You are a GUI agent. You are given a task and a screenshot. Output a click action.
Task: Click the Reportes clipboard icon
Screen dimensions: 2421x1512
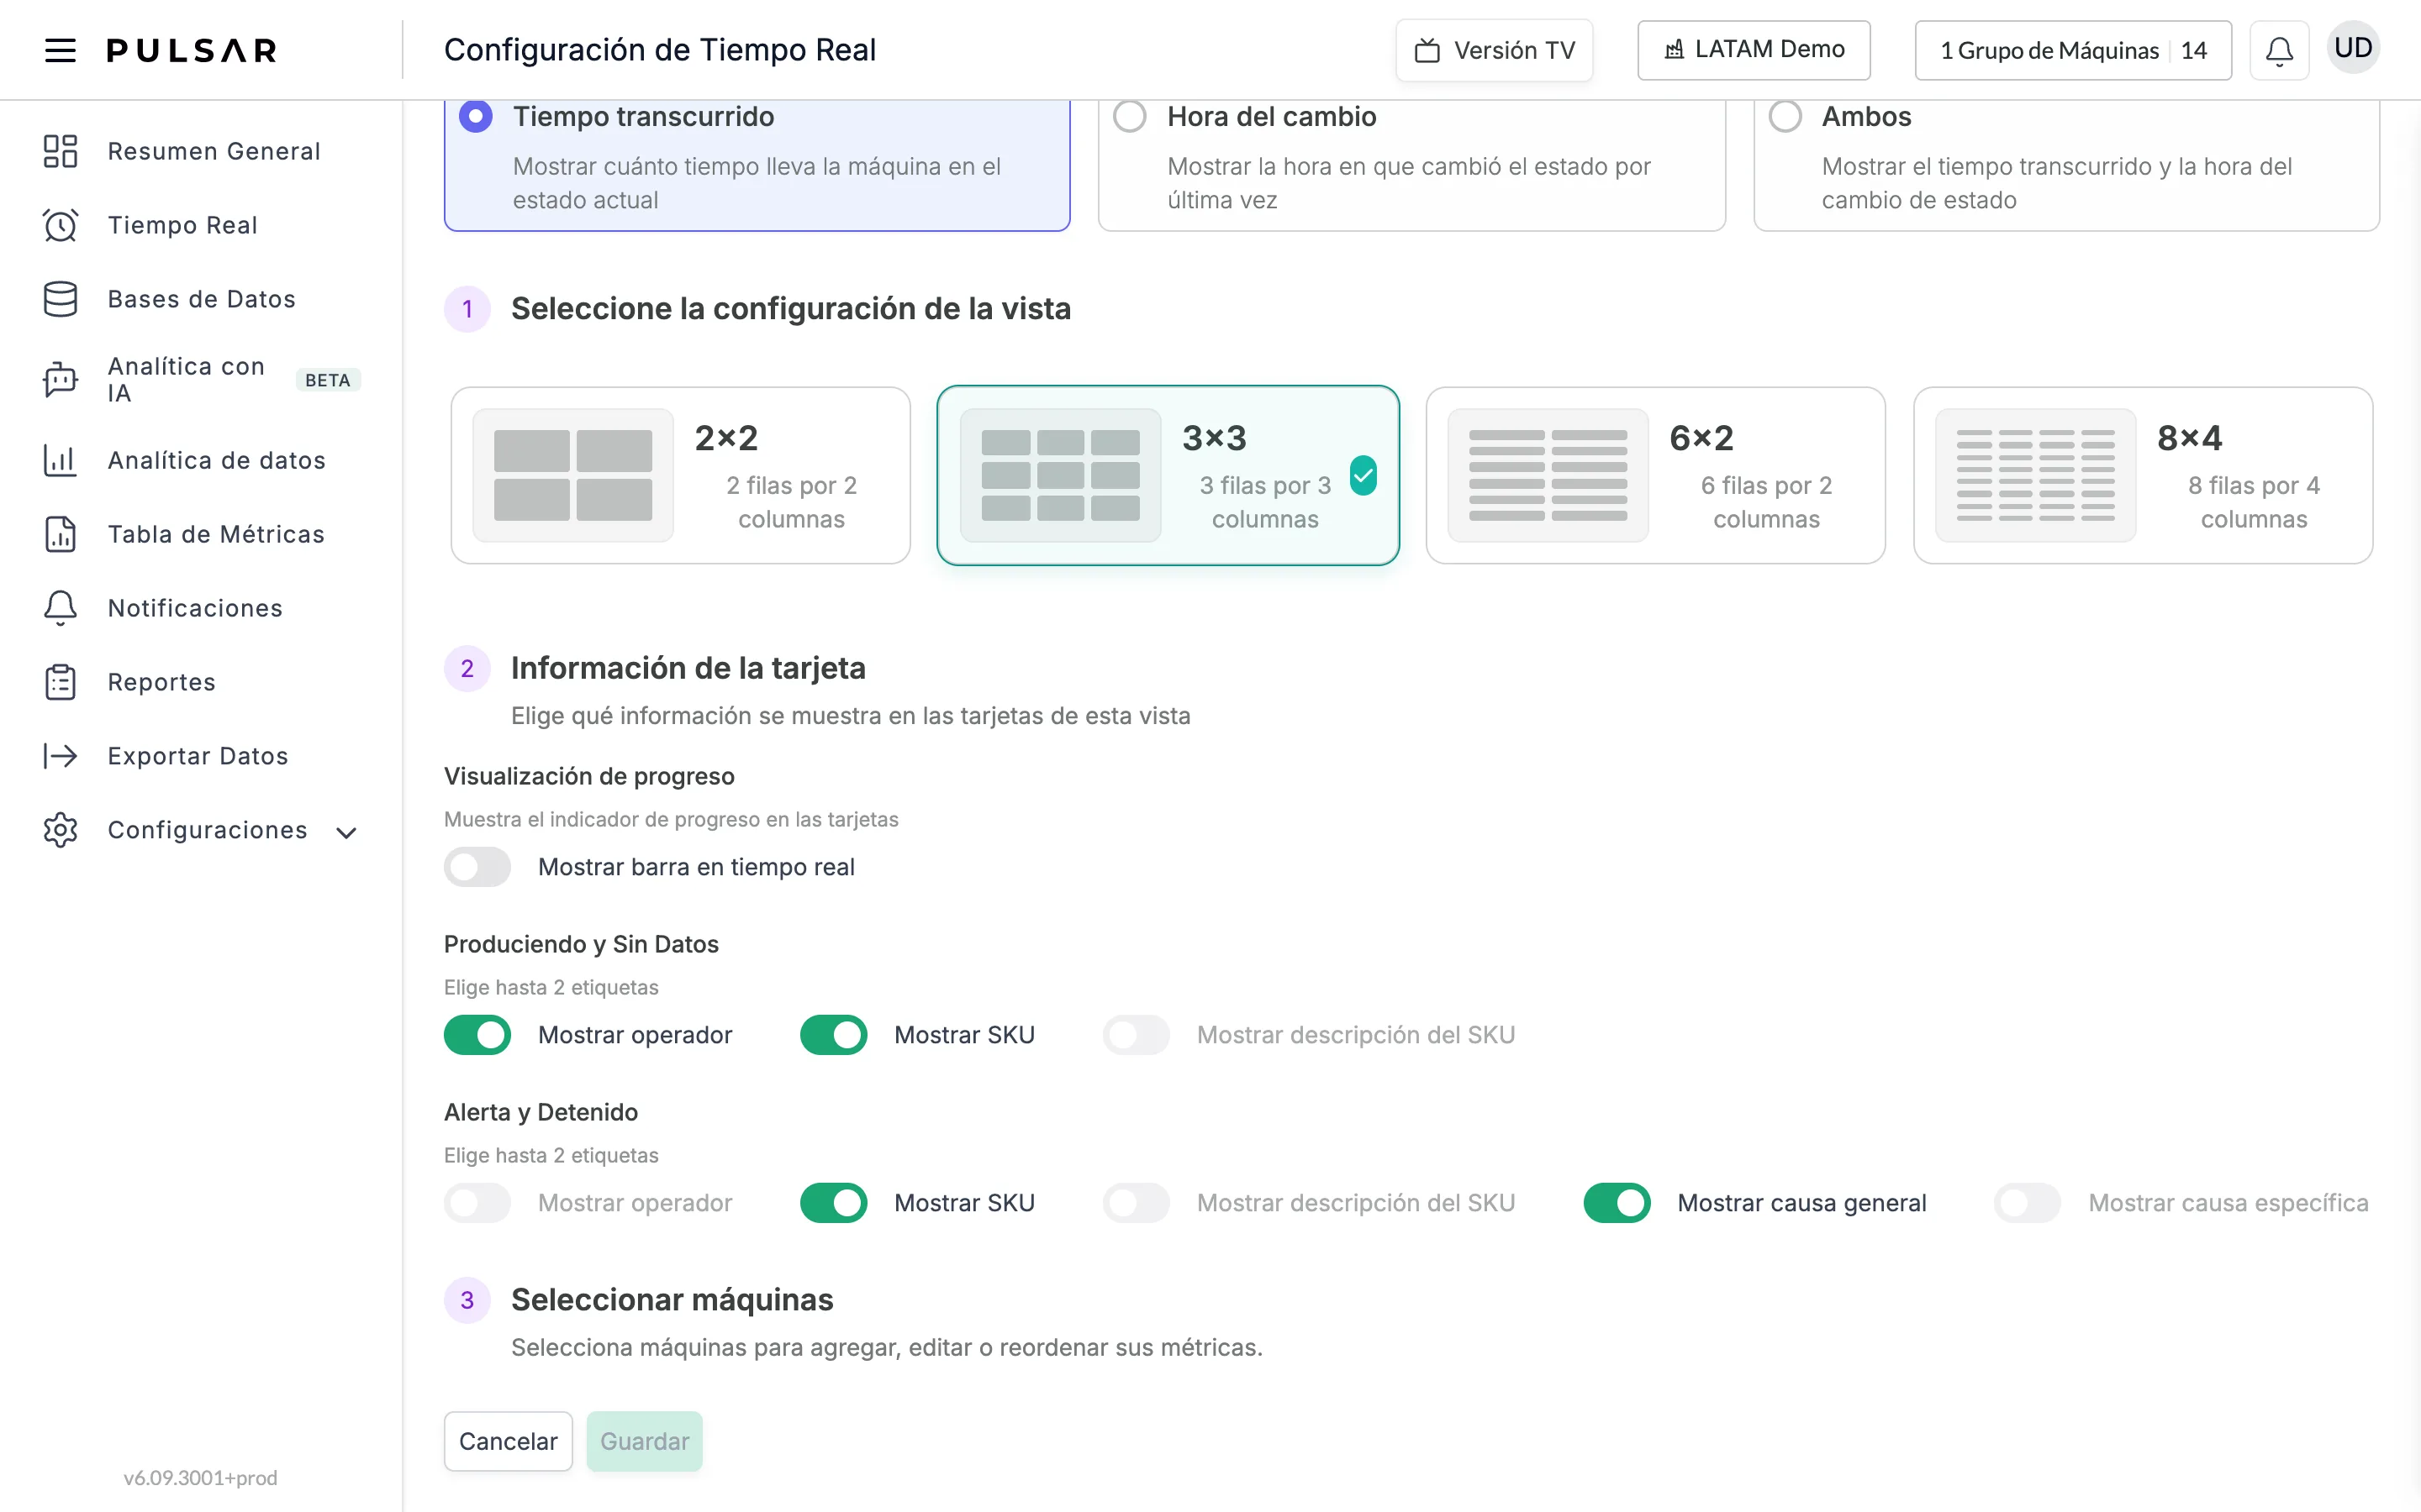[60, 682]
